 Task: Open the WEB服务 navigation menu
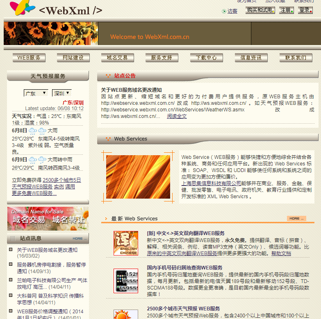(29, 58)
